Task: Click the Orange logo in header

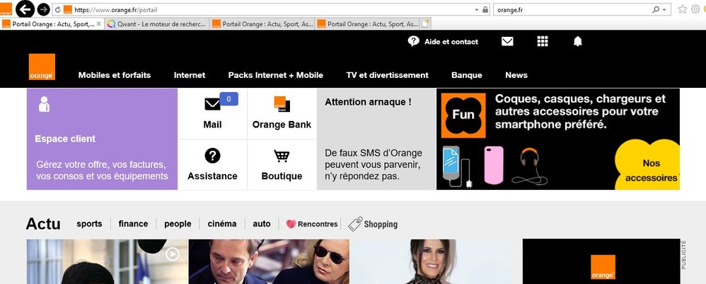Action: (42, 67)
